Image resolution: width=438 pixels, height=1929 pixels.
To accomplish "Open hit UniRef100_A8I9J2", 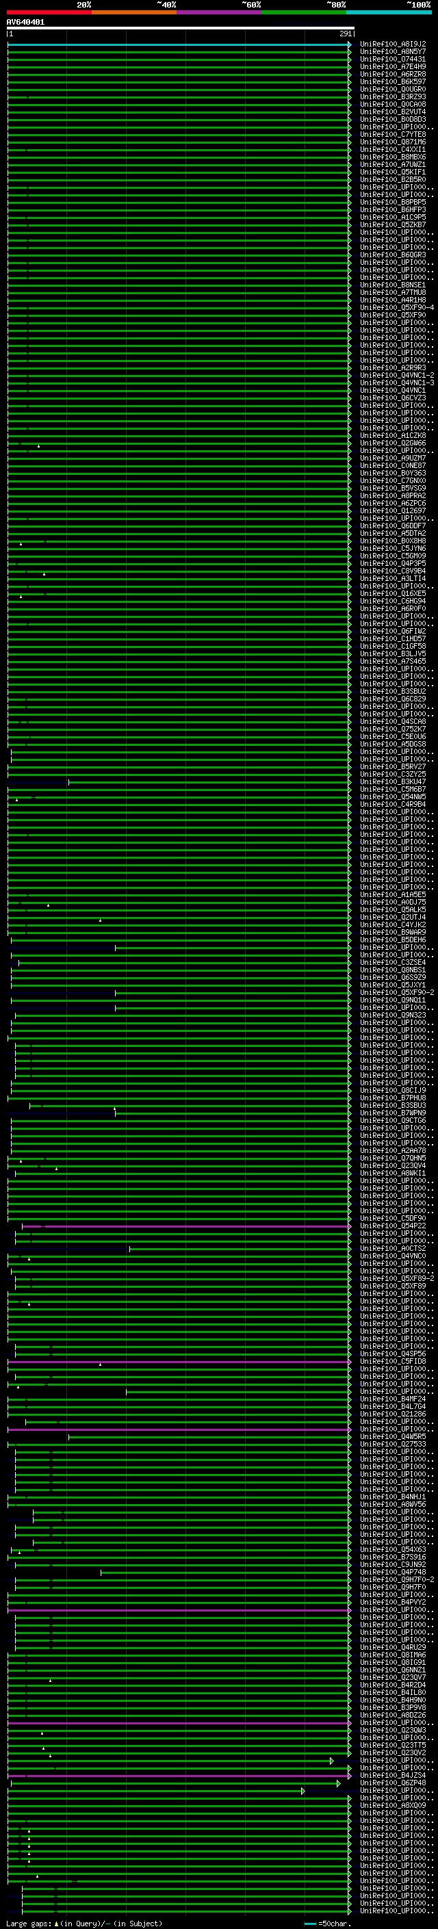I will point(393,44).
